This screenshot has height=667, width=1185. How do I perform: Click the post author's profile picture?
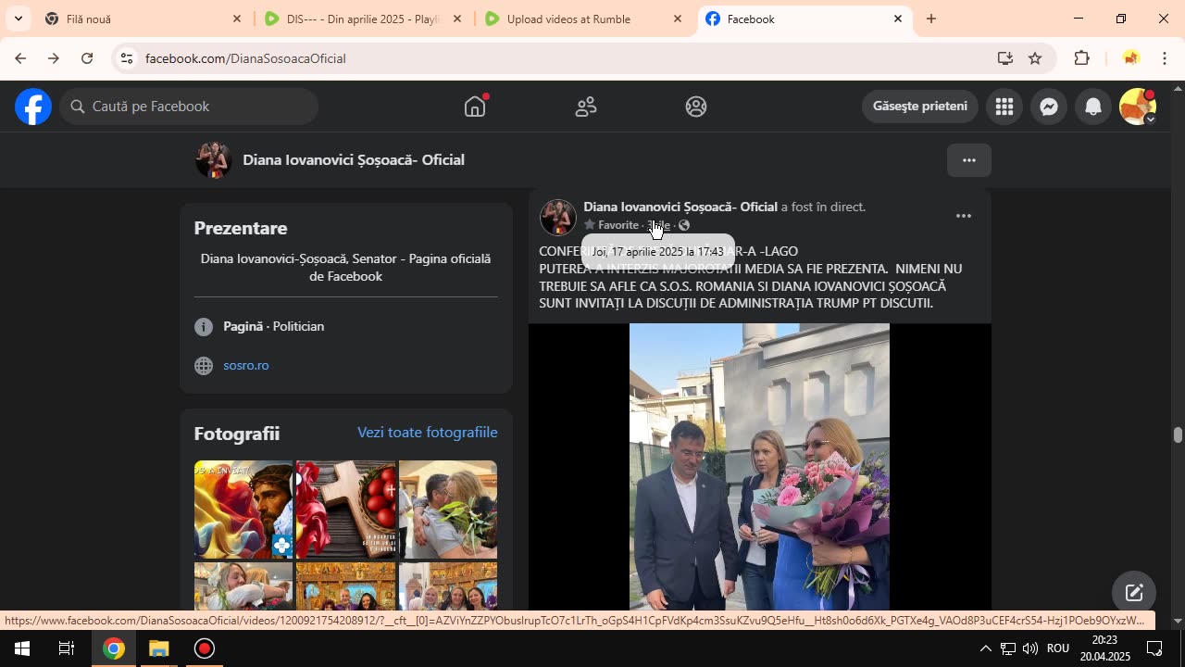[558, 217]
